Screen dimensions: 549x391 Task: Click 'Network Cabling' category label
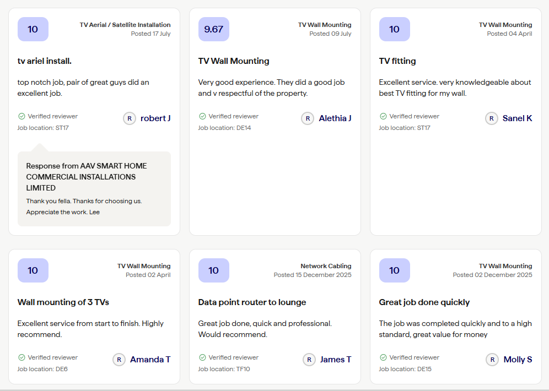(x=326, y=266)
